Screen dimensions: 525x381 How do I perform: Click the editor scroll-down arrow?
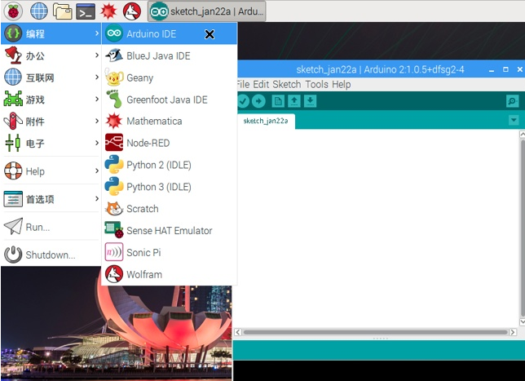pyautogui.click(x=522, y=321)
